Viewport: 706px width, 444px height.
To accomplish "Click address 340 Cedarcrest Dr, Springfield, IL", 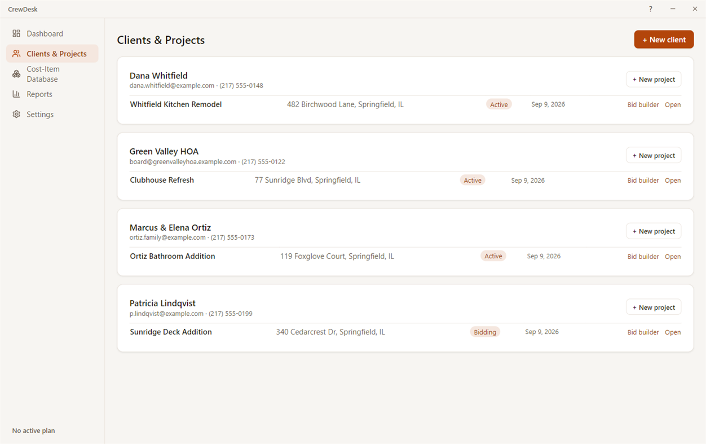I will (330, 332).
